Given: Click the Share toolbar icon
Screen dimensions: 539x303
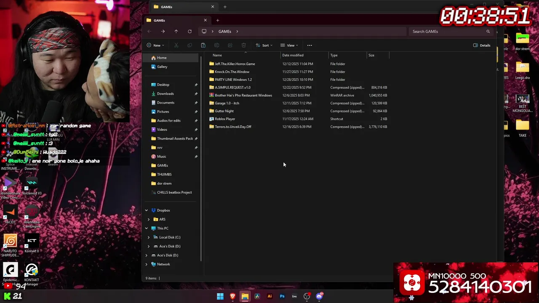Looking at the screenshot, I should (230, 45).
